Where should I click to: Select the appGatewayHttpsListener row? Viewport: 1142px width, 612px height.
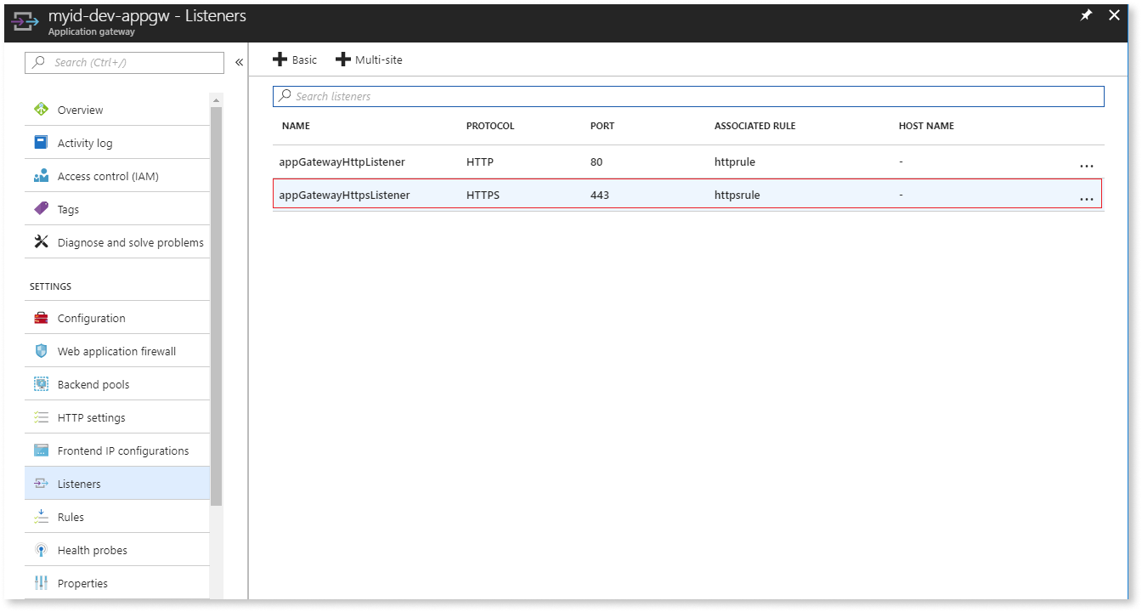(x=595, y=195)
